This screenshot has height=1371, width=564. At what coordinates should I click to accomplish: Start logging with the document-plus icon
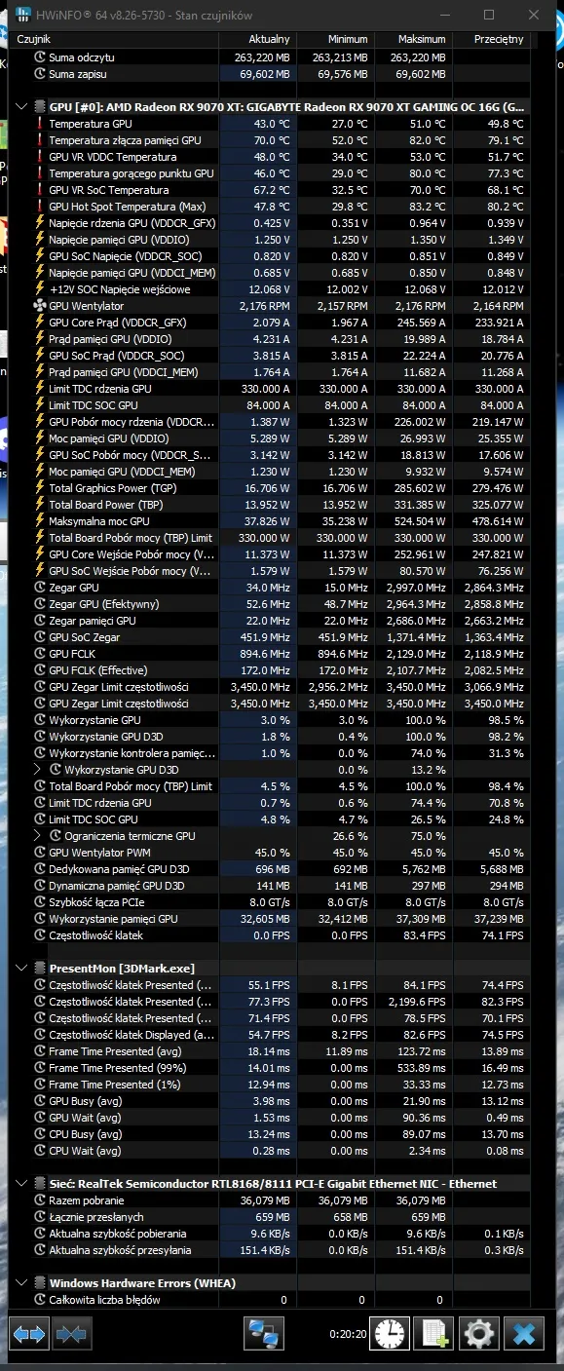(433, 1333)
